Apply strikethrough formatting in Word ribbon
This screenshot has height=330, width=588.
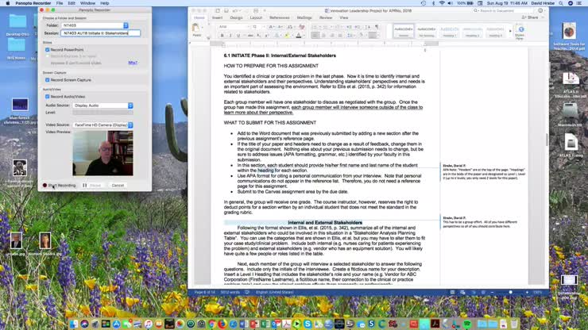pyautogui.click(x=250, y=36)
